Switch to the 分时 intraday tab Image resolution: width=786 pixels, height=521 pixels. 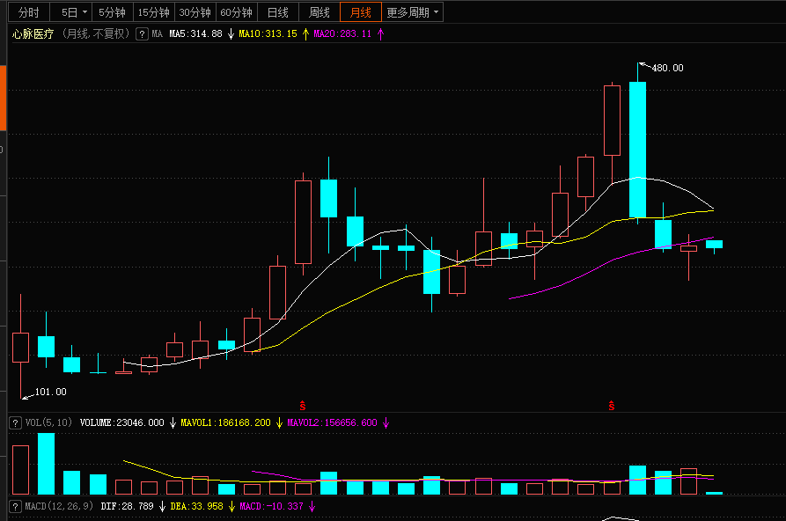(x=28, y=12)
